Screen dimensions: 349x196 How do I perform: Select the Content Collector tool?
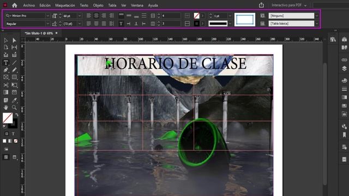[x=6, y=55]
